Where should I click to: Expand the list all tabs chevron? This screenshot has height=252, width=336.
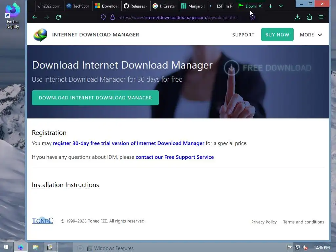(281, 6)
